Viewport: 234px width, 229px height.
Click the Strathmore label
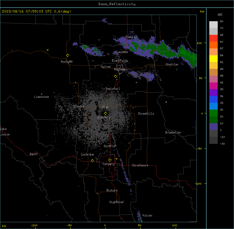tap(140, 165)
